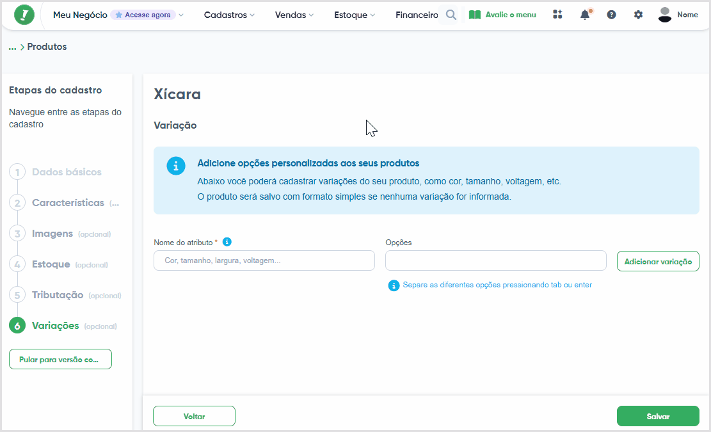711x432 pixels.
Task: Click the 'Xícara' product title
Action: tap(177, 94)
